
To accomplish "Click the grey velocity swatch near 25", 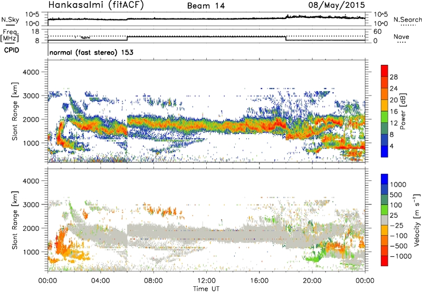I will [385, 220].
